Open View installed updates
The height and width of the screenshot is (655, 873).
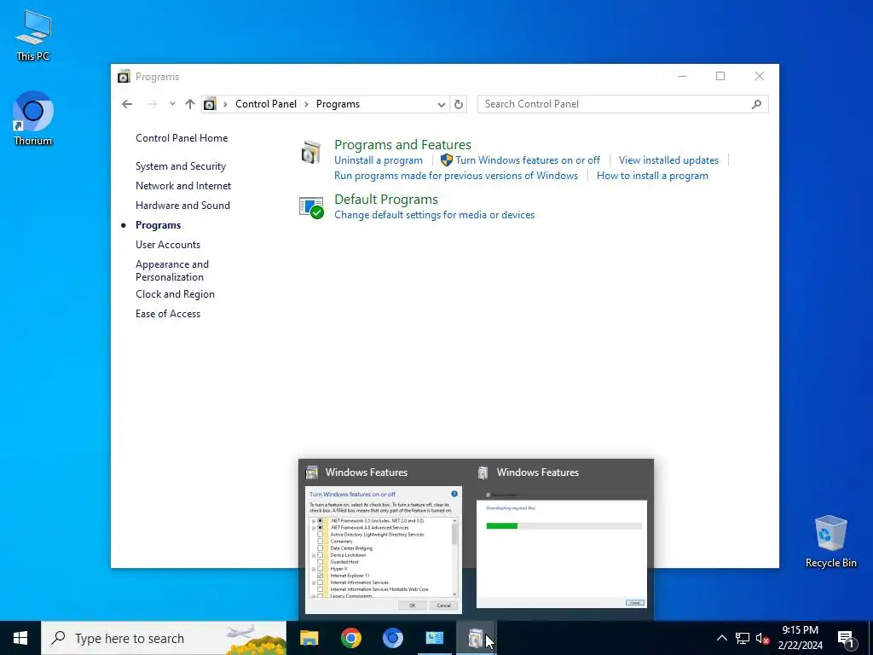[668, 160]
